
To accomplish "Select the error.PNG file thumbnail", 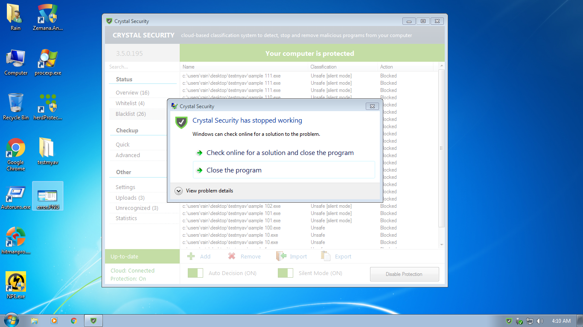I will pyautogui.click(x=48, y=196).
